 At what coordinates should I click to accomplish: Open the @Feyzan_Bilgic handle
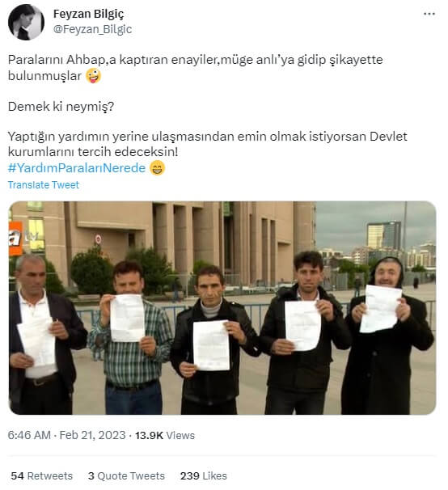92,29
